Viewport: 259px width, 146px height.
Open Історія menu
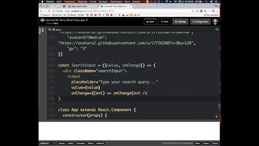point(93,2)
